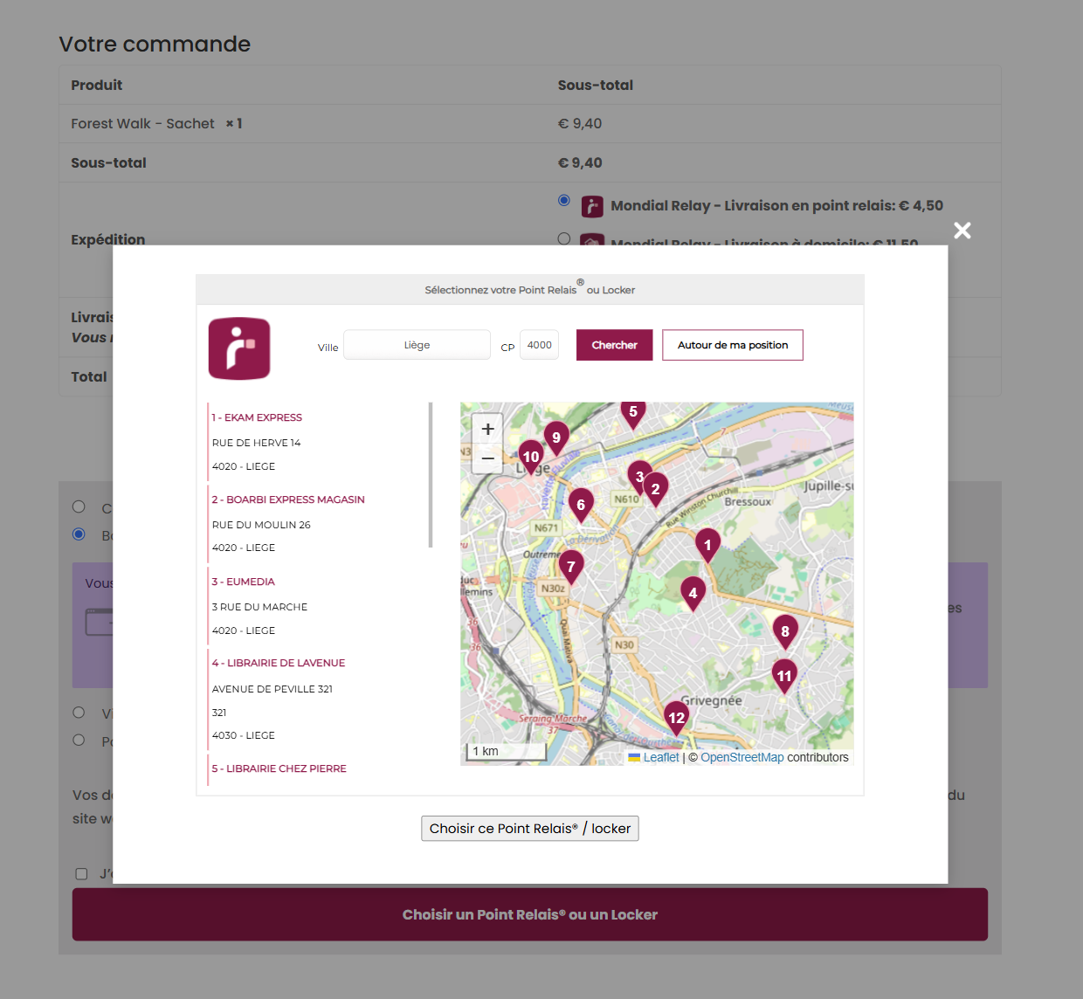Select 5 - LIBRAIRIE CHEZ PIERRE entry
Image resolution: width=1083 pixels, height=999 pixels.
click(x=279, y=768)
